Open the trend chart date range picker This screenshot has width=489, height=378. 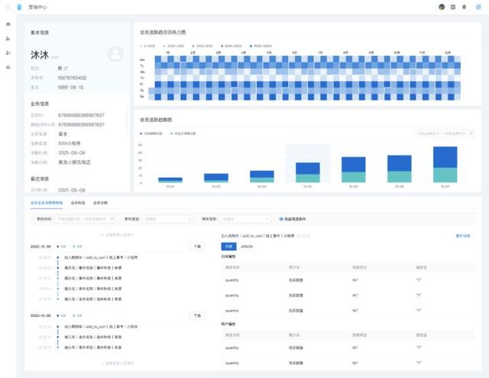pos(445,134)
